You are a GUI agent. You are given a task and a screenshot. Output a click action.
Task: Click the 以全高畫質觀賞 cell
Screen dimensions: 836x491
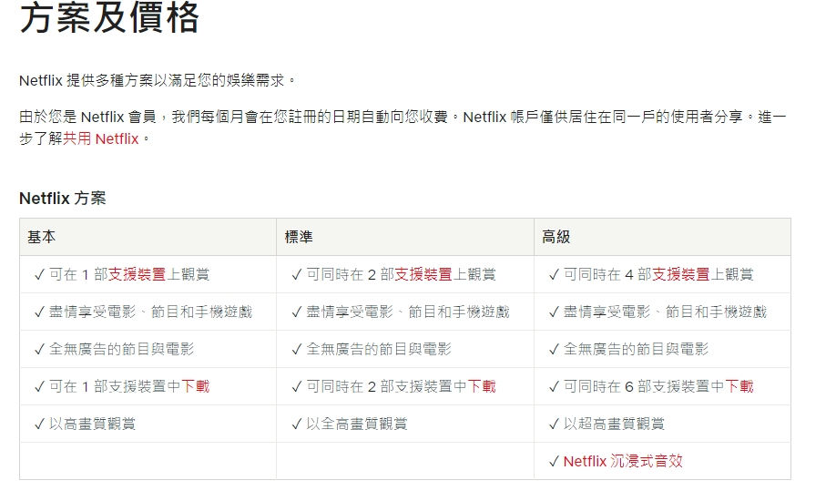pyautogui.click(x=405, y=424)
